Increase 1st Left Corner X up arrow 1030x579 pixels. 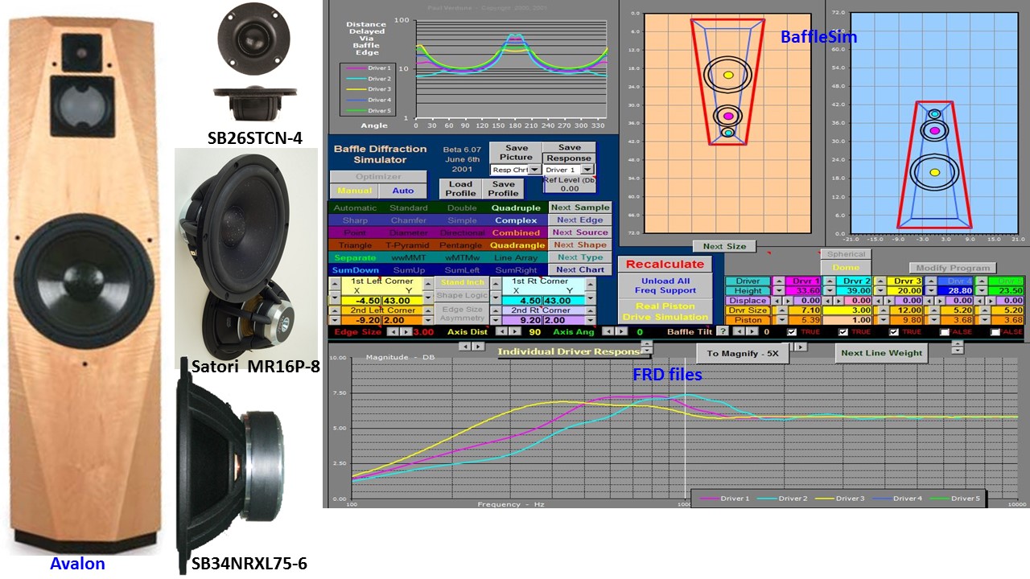tap(335, 283)
